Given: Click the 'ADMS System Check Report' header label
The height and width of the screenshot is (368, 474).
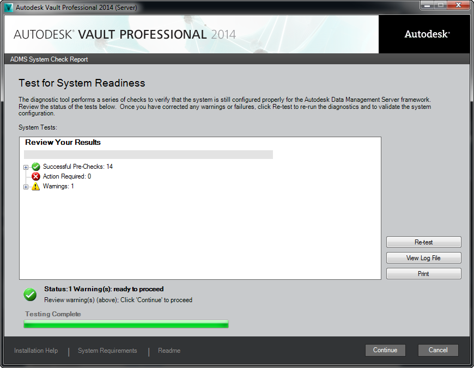Looking at the screenshot, I should (49, 59).
